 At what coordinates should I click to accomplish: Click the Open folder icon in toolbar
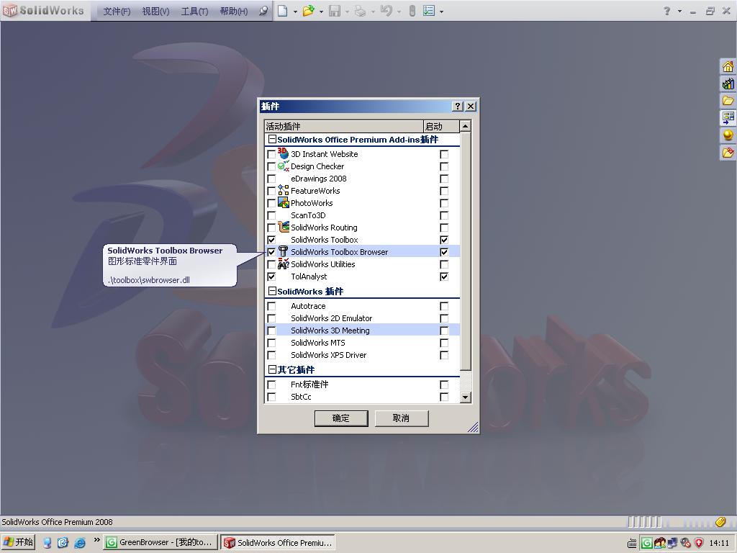click(x=308, y=11)
